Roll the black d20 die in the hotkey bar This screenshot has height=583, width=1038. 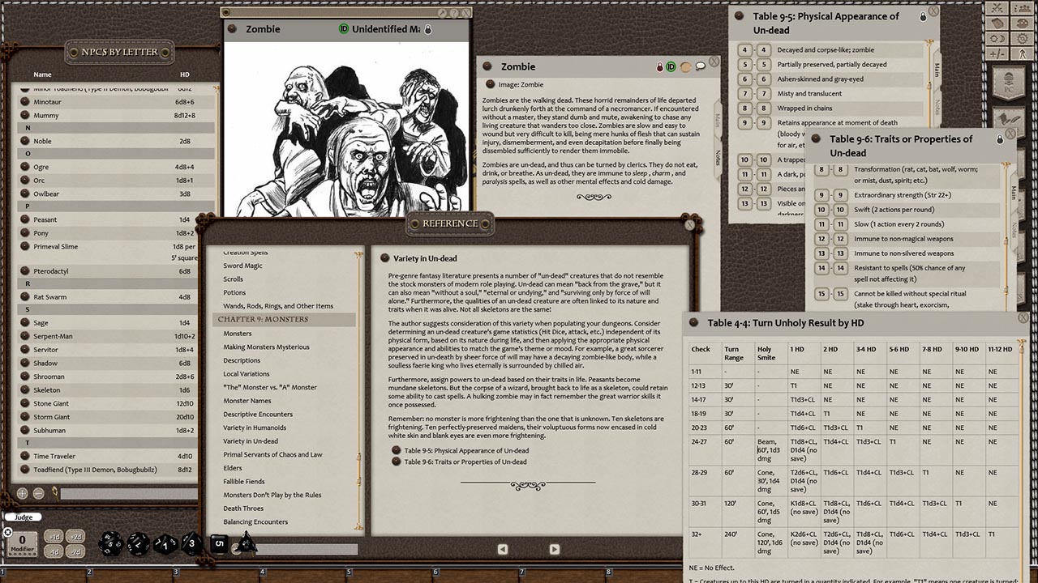pyautogui.click(x=109, y=543)
